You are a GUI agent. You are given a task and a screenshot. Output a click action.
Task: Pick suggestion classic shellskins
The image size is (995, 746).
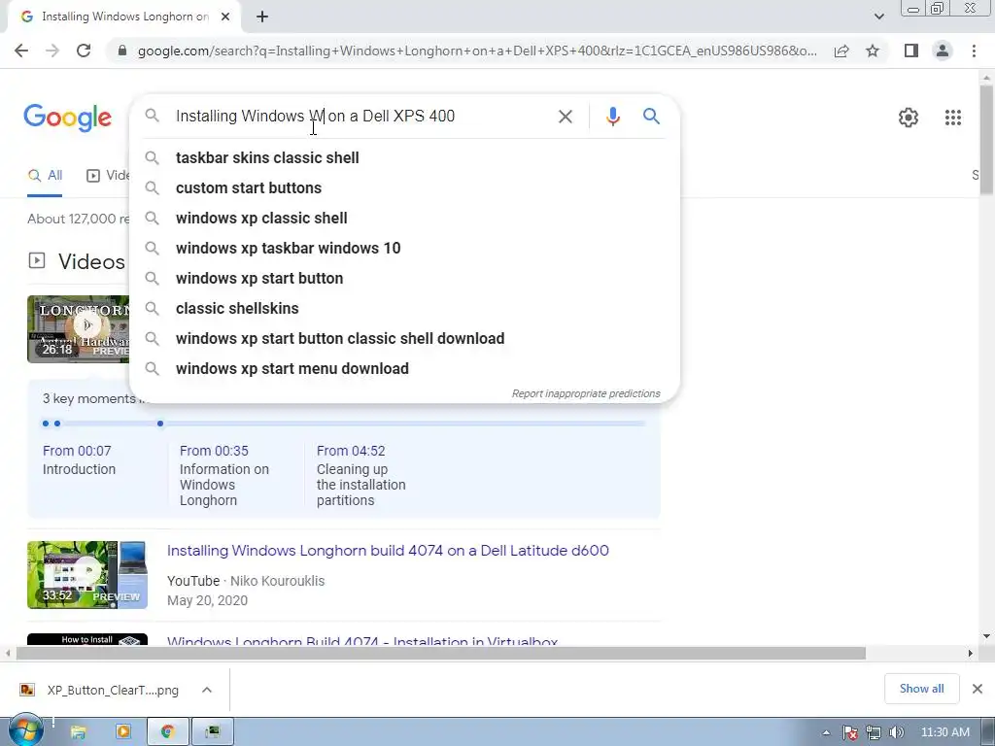tap(404, 308)
